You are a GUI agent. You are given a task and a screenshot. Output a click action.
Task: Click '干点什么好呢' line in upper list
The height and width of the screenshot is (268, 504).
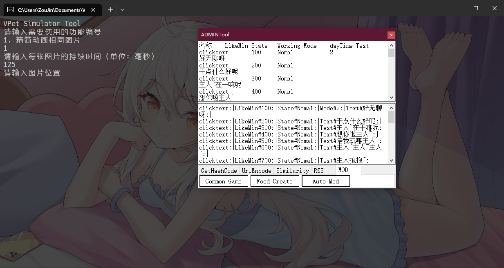219,72
